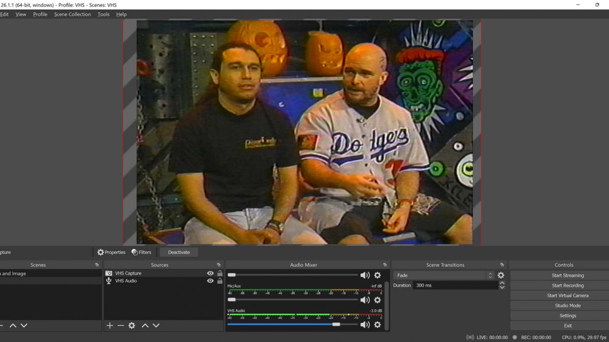Open source properties gear in Sources toolbar
The height and width of the screenshot is (342, 609).
point(132,326)
